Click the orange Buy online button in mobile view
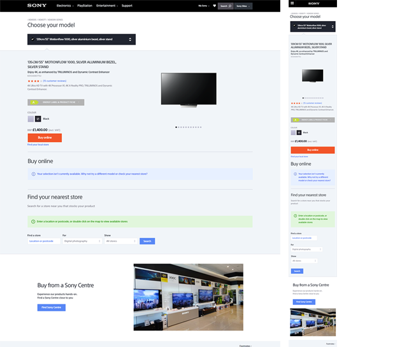The height and width of the screenshot is (347, 395). 313,150
